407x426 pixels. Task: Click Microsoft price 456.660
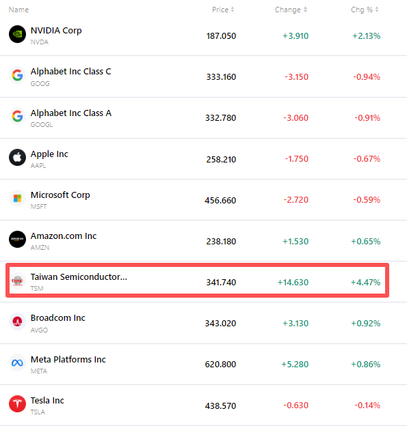[220, 201]
